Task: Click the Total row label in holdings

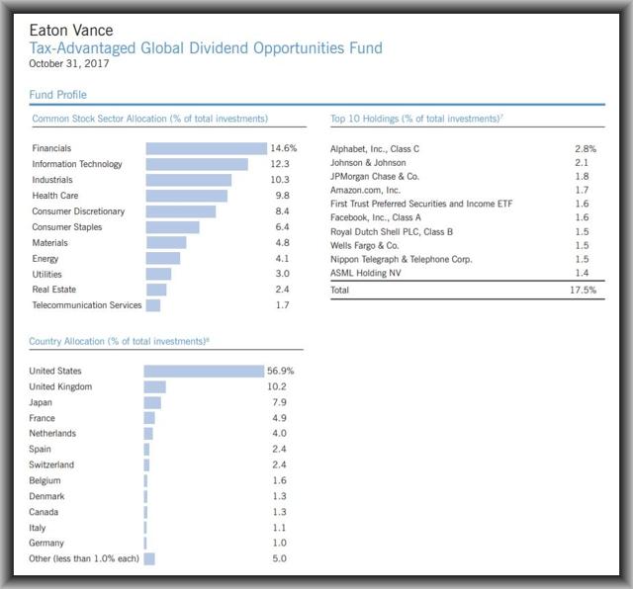Action: pyautogui.click(x=339, y=291)
